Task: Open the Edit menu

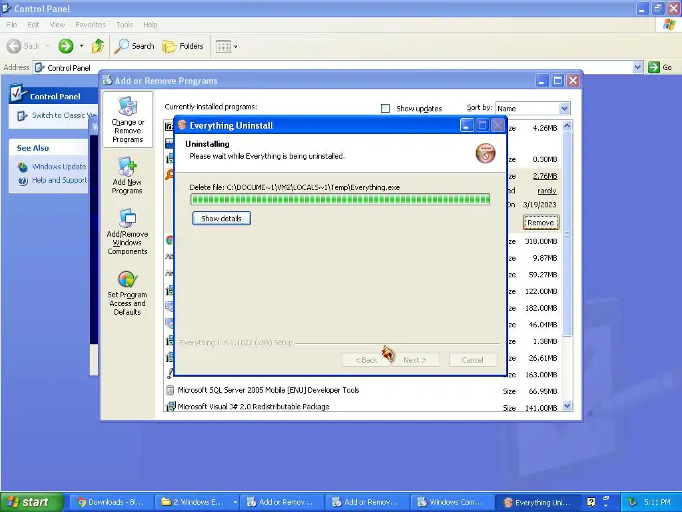Action: (33, 25)
